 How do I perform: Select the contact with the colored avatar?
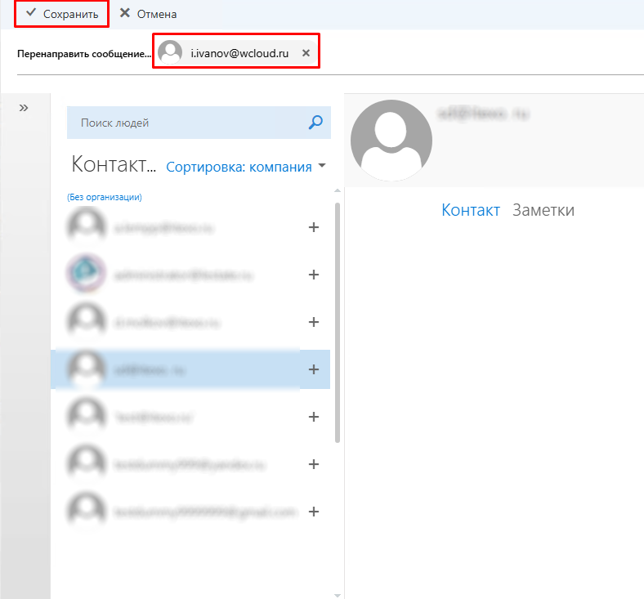[x=180, y=275]
